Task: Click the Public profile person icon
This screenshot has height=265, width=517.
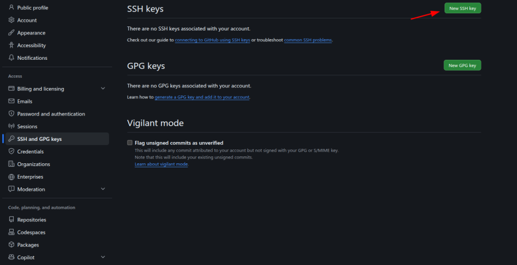Action: pyautogui.click(x=11, y=7)
